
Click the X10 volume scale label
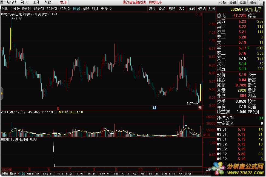tap(206, 135)
